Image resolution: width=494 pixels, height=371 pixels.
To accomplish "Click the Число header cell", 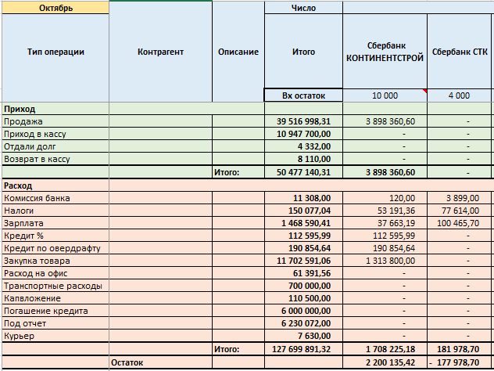I will [303, 7].
